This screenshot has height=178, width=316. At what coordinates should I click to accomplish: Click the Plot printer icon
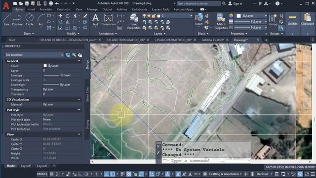tap(51, 3)
